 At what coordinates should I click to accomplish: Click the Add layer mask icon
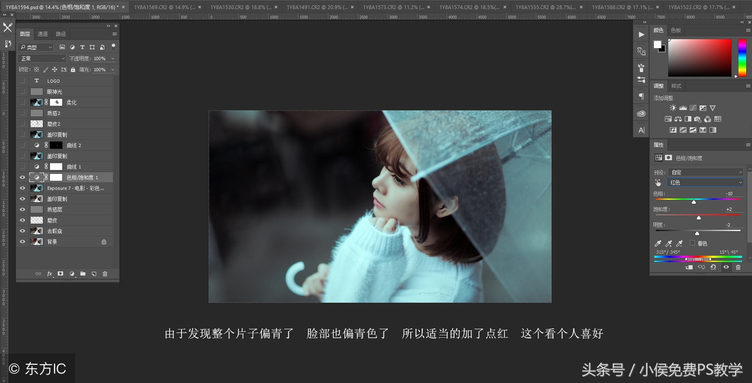click(x=60, y=274)
